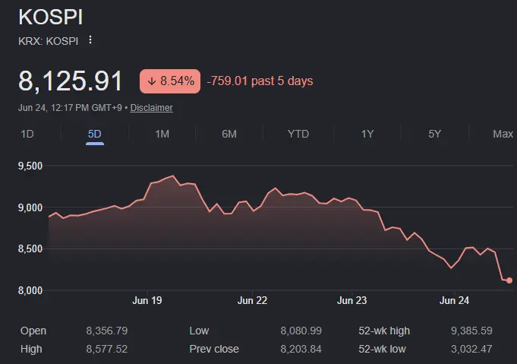The image size is (517, 364).
Task: Choose the 5Y time range tab
Action: 434,134
